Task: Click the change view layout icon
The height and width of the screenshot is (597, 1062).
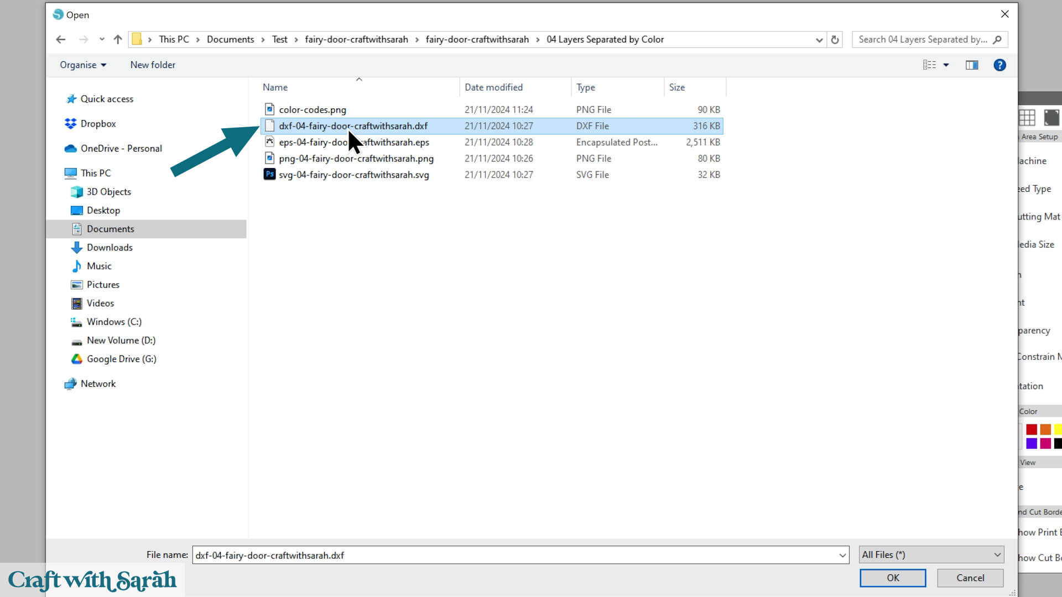Action: click(x=929, y=65)
